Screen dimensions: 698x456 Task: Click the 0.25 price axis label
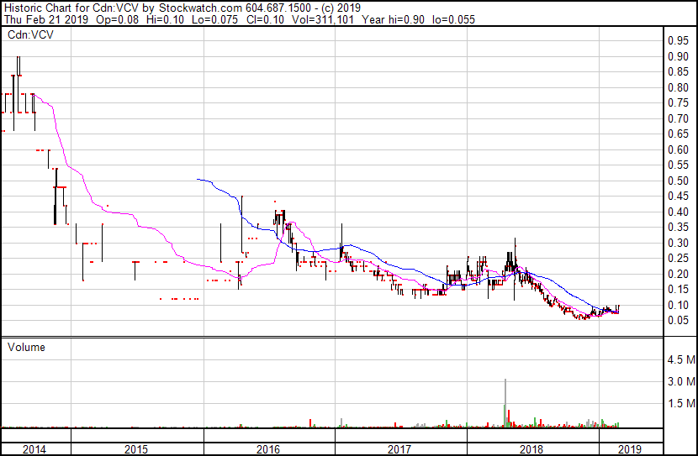pyautogui.click(x=678, y=258)
